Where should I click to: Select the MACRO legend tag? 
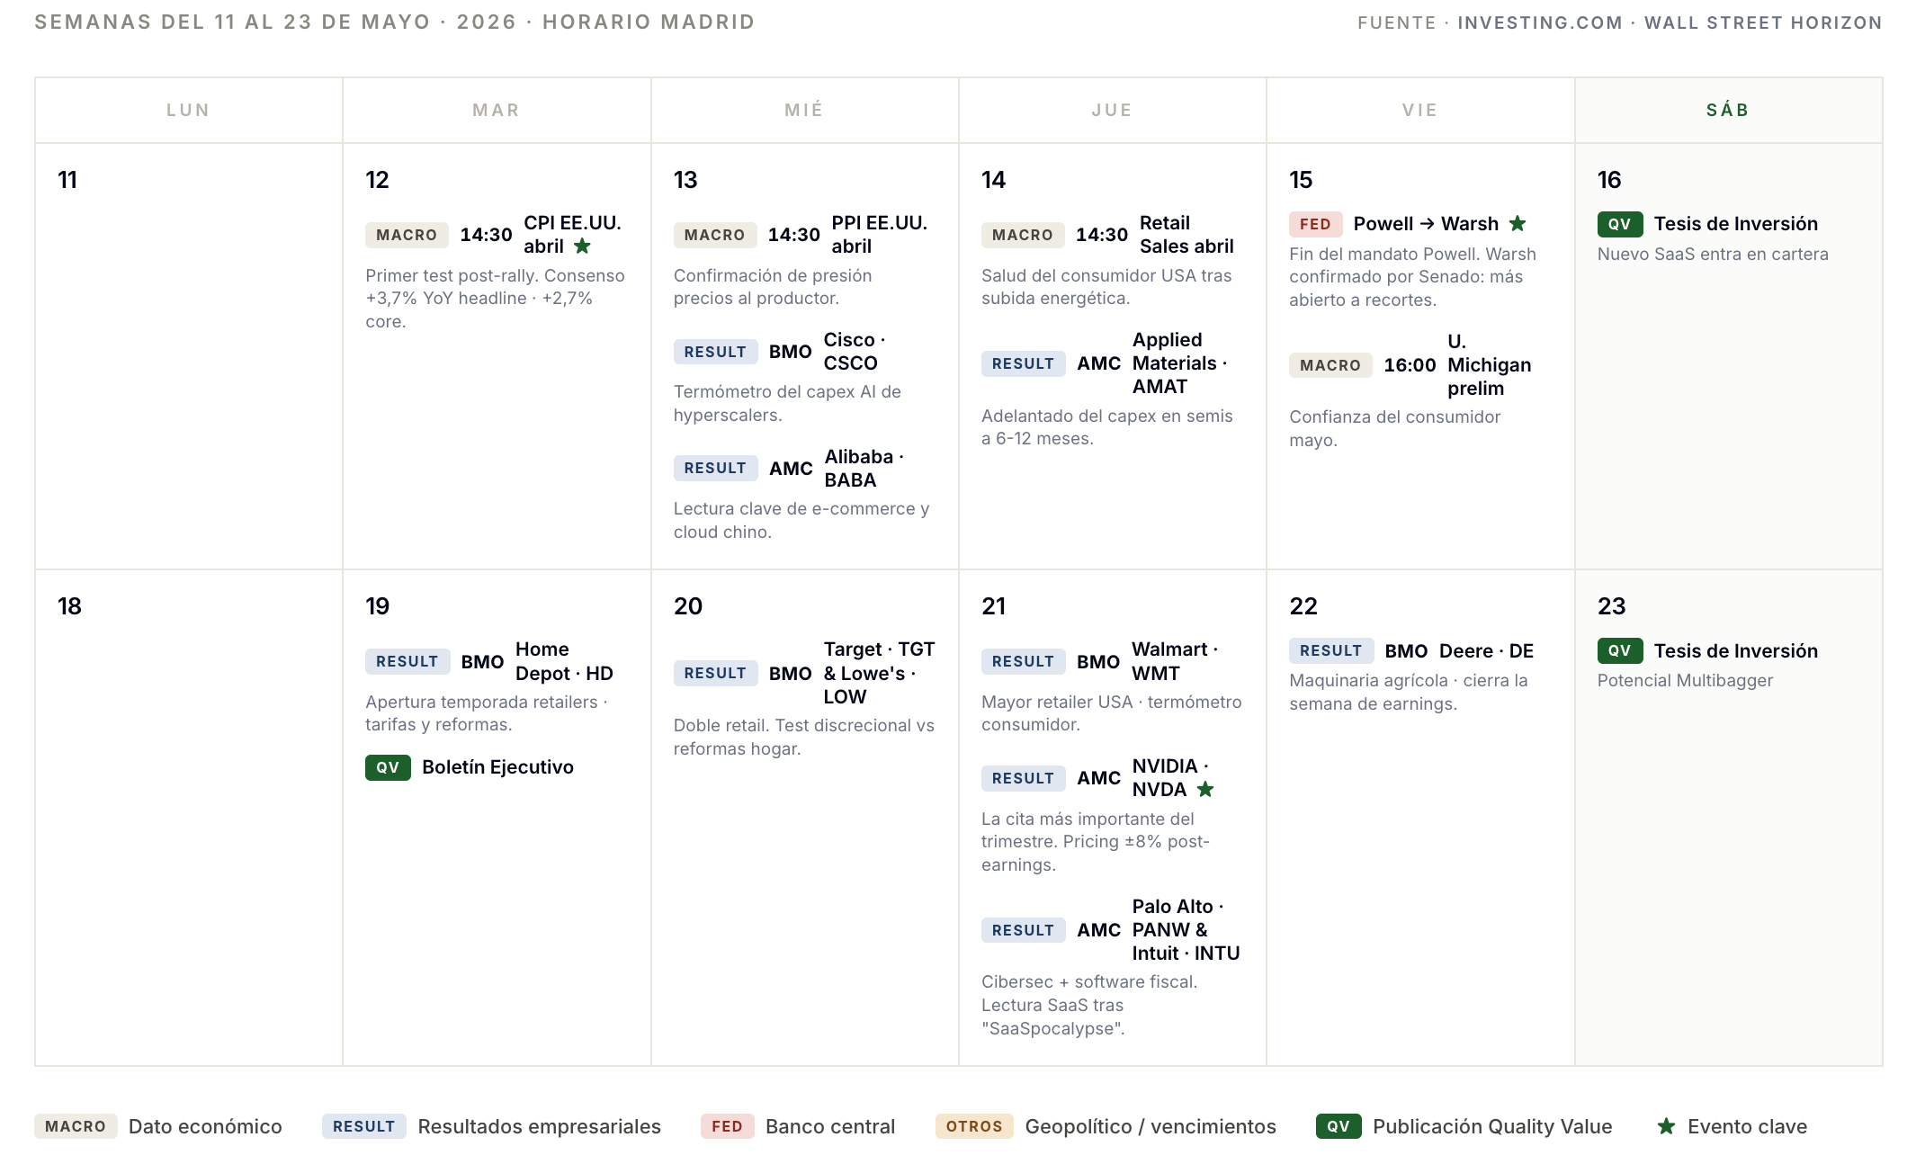[x=76, y=1126]
